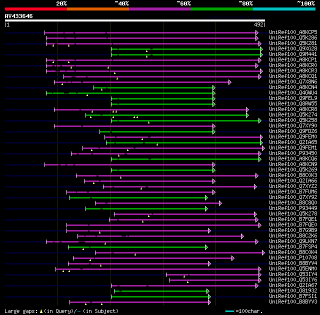Click the UniRef100_Q5K269 label
The image size is (320, 315).
[293, 170]
